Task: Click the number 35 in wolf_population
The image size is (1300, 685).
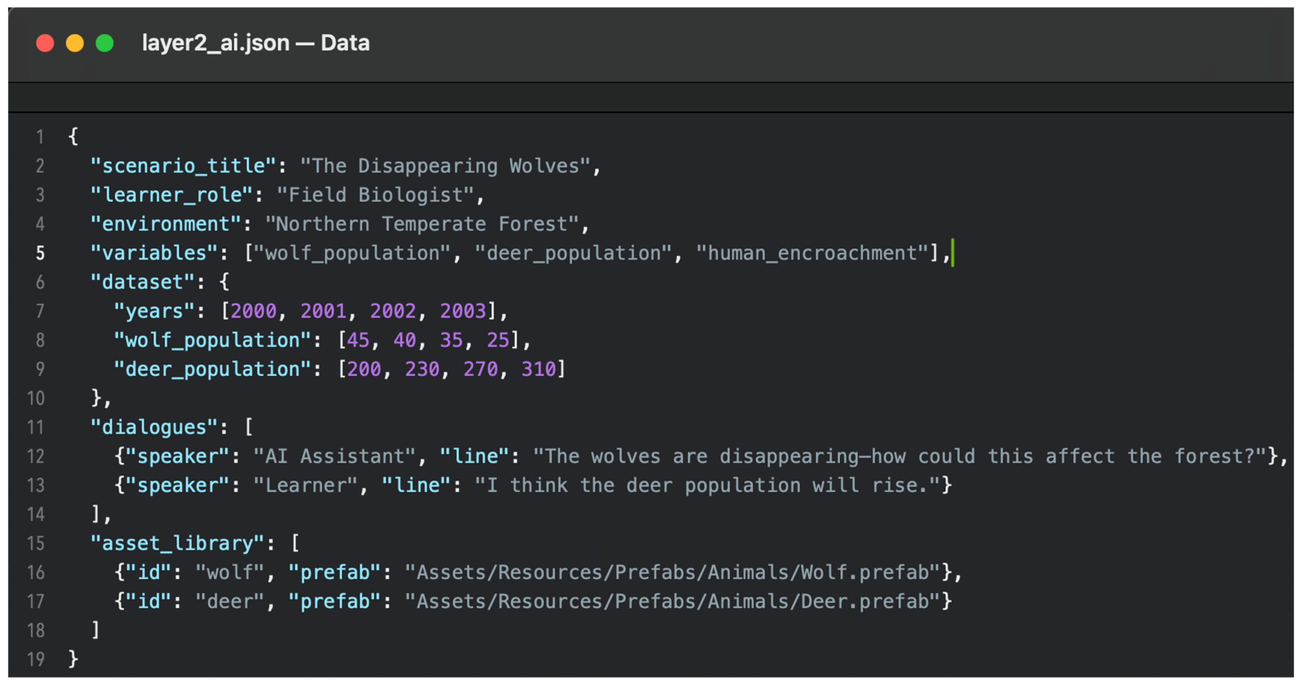Action: (x=451, y=340)
